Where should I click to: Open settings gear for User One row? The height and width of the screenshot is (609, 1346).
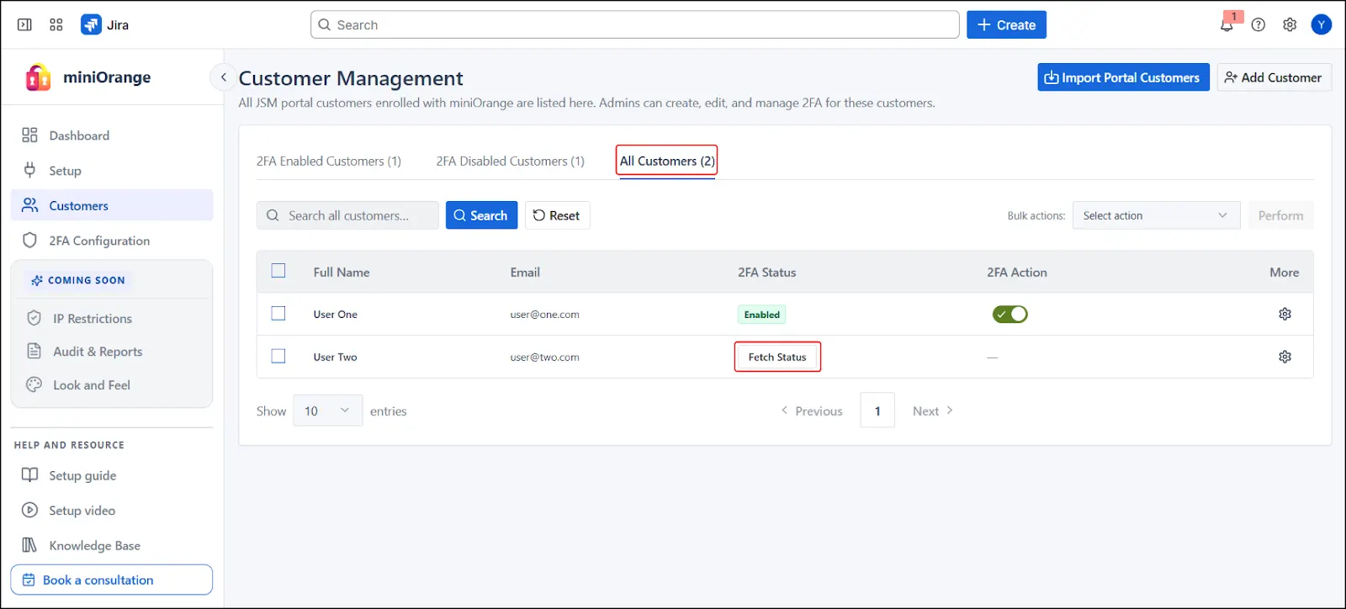[1285, 314]
